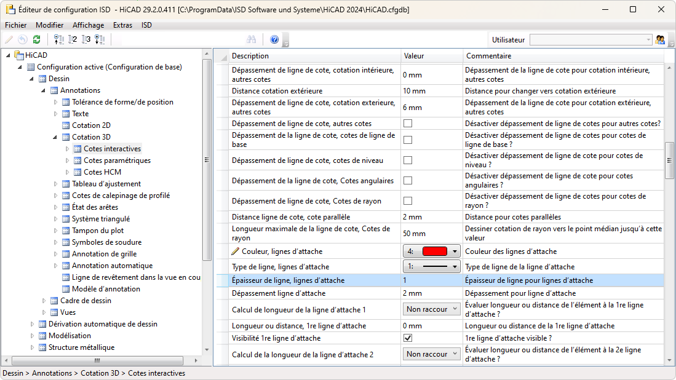Click the table icon next to Annotations
Image resolution: width=676 pixels, height=380 pixels.
54,90
